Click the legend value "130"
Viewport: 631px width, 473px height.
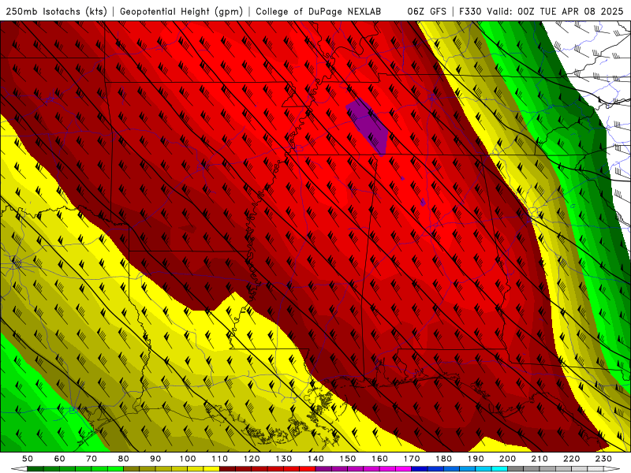click(x=284, y=459)
